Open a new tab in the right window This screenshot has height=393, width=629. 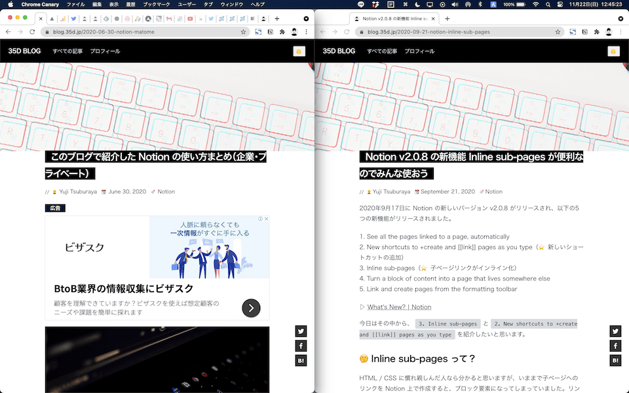click(448, 18)
